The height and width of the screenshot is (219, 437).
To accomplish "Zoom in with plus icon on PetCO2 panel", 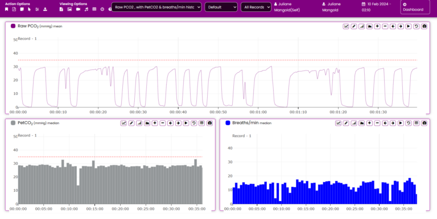I will 155,123.
